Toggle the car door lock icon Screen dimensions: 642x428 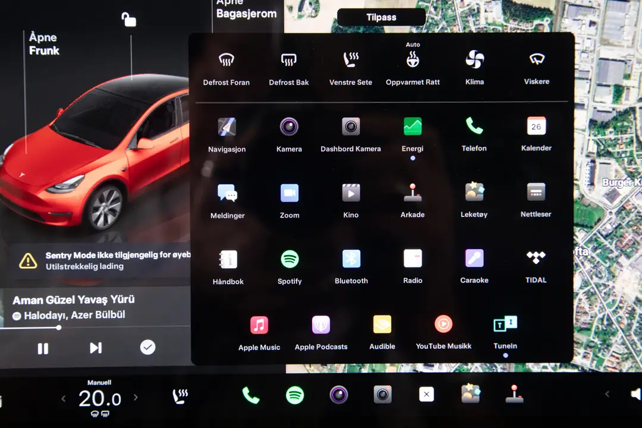coord(128,19)
